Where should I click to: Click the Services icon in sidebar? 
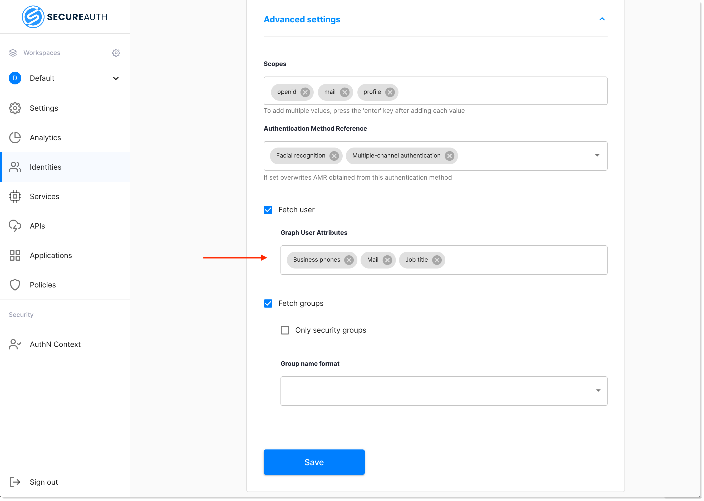click(x=15, y=196)
